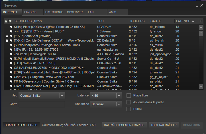The height and width of the screenshot is (134, 206).
Task: Open the HISTORIQUE tab
Action: pos(54,12)
